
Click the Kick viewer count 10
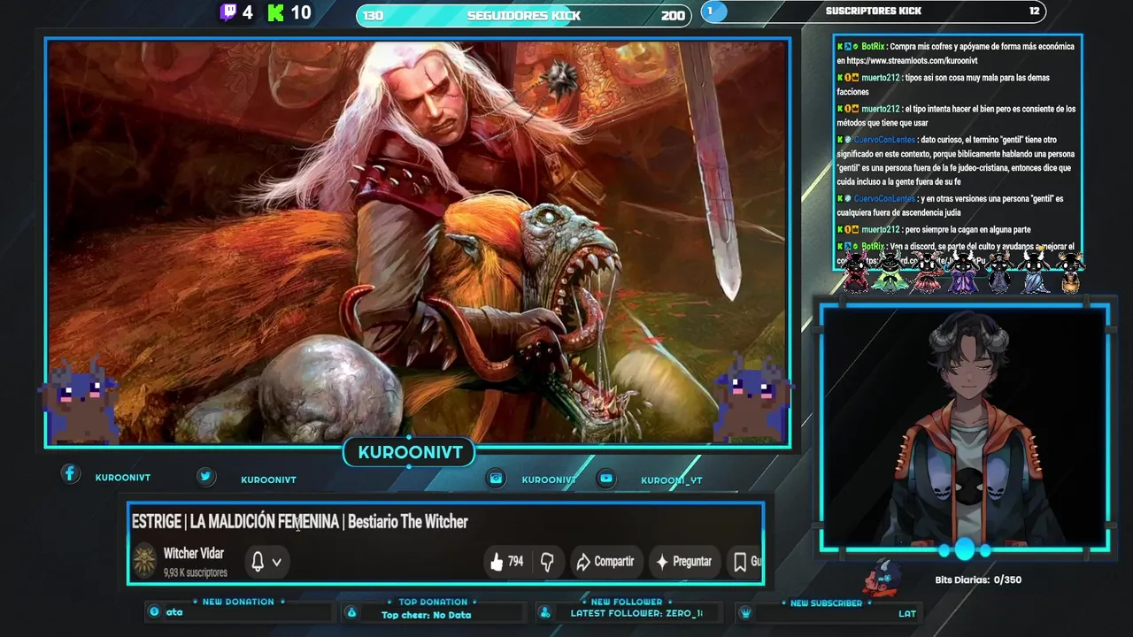click(301, 12)
